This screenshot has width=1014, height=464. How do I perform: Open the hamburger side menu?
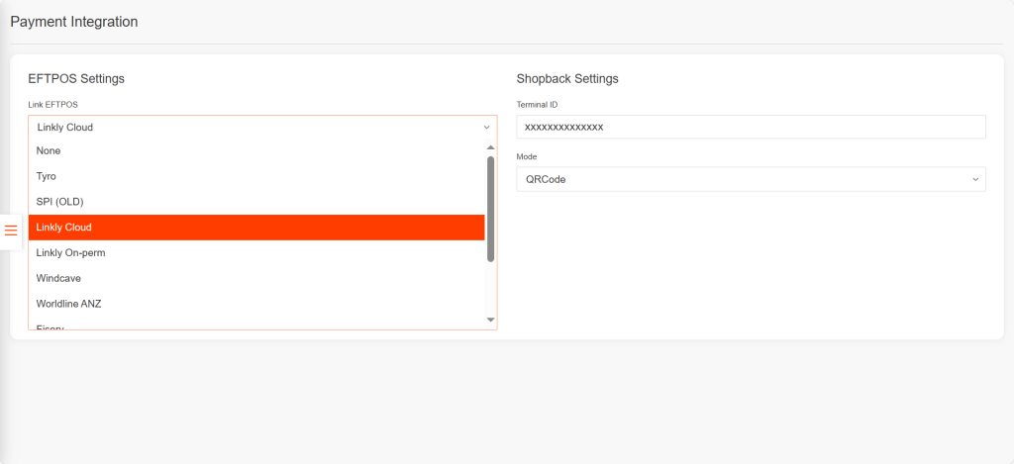11,231
